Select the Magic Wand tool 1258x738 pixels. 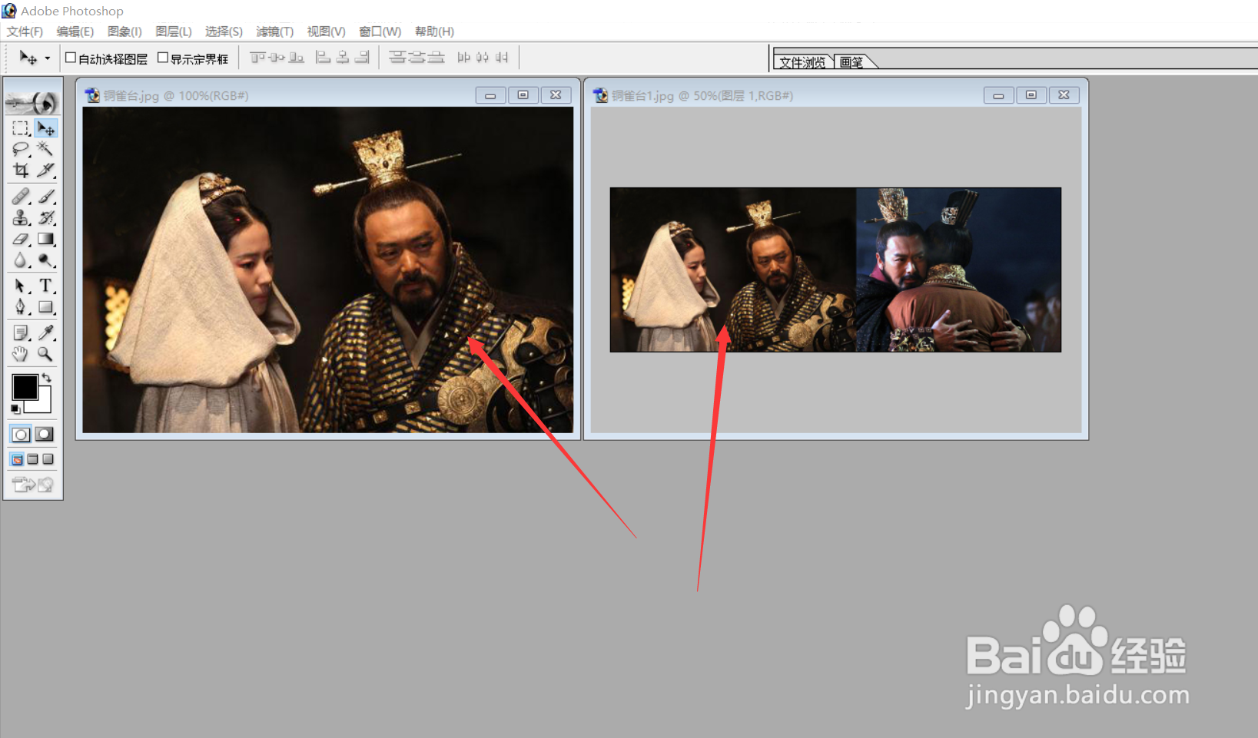tap(45, 149)
